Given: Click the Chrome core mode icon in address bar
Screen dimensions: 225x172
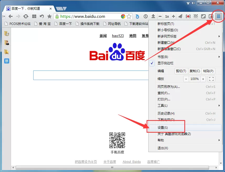Looking at the screenshot, I should click(x=123, y=17).
